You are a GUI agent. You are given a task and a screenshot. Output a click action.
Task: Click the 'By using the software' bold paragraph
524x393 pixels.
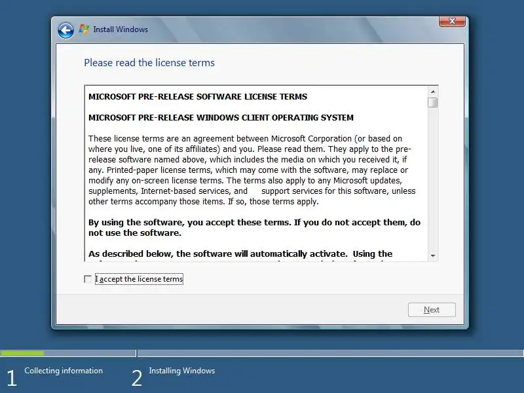click(x=254, y=227)
